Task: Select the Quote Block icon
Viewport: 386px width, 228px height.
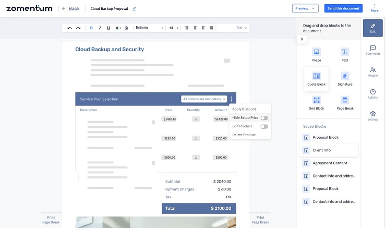Action: 316,76
